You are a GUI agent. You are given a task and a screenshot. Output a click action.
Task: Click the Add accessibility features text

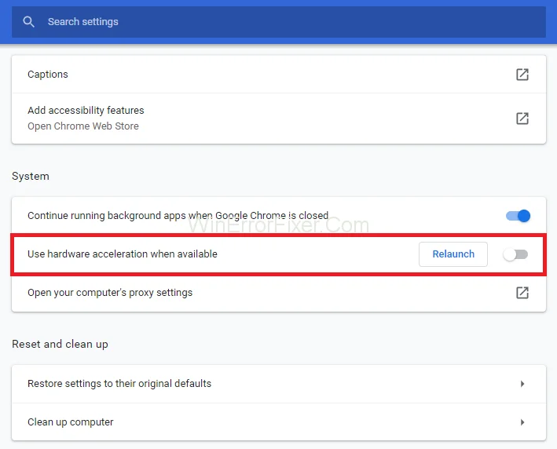tap(86, 111)
